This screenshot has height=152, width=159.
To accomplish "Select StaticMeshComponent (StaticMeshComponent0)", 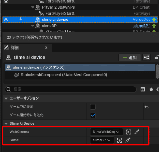I will [80, 75].
